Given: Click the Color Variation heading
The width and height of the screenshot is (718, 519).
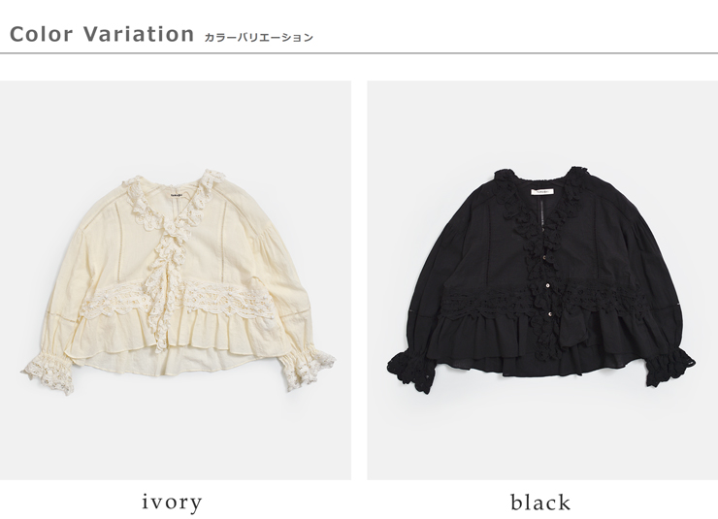Looking at the screenshot, I should click(x=102, y=34).
